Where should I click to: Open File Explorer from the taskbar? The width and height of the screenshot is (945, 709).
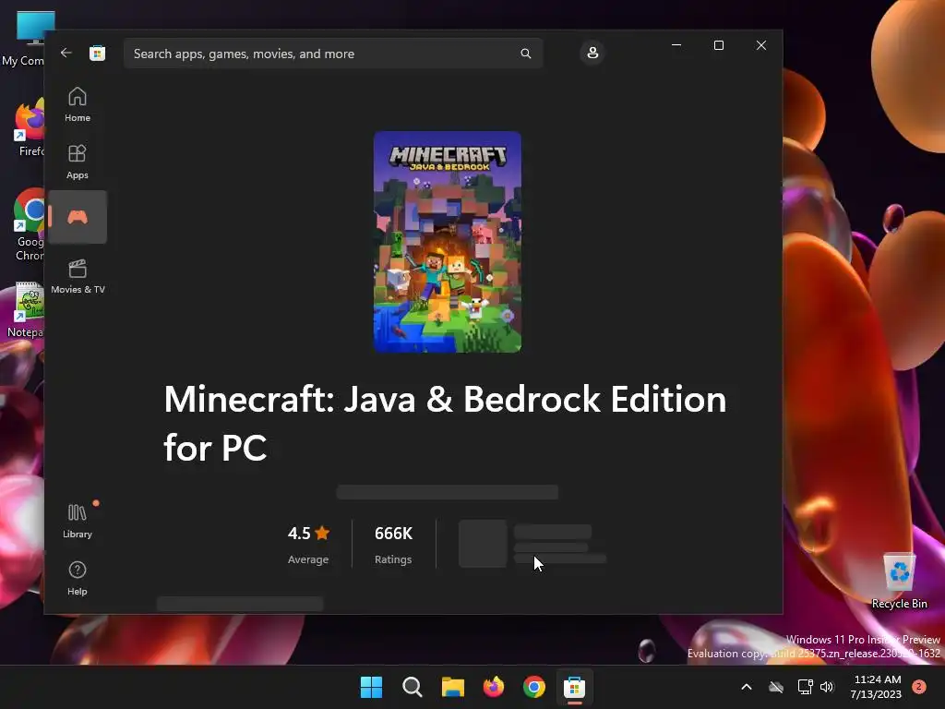(452, 687)
